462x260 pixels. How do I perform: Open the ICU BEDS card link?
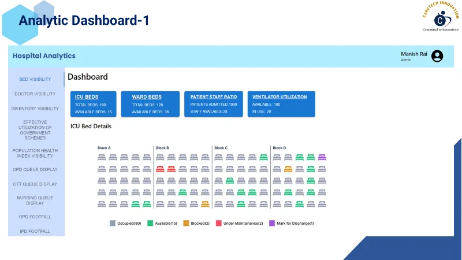[x=87, y=96]
